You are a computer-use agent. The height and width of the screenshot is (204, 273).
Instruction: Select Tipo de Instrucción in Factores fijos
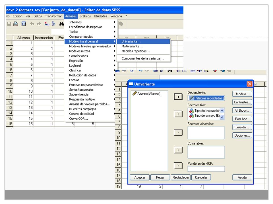tap(204, 111)
